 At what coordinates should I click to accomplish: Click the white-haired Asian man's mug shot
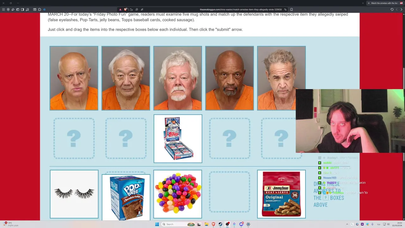coord(126,78)
